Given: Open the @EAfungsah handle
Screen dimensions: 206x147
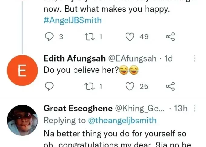Looking at the screenshot, I should pos(132,58).
